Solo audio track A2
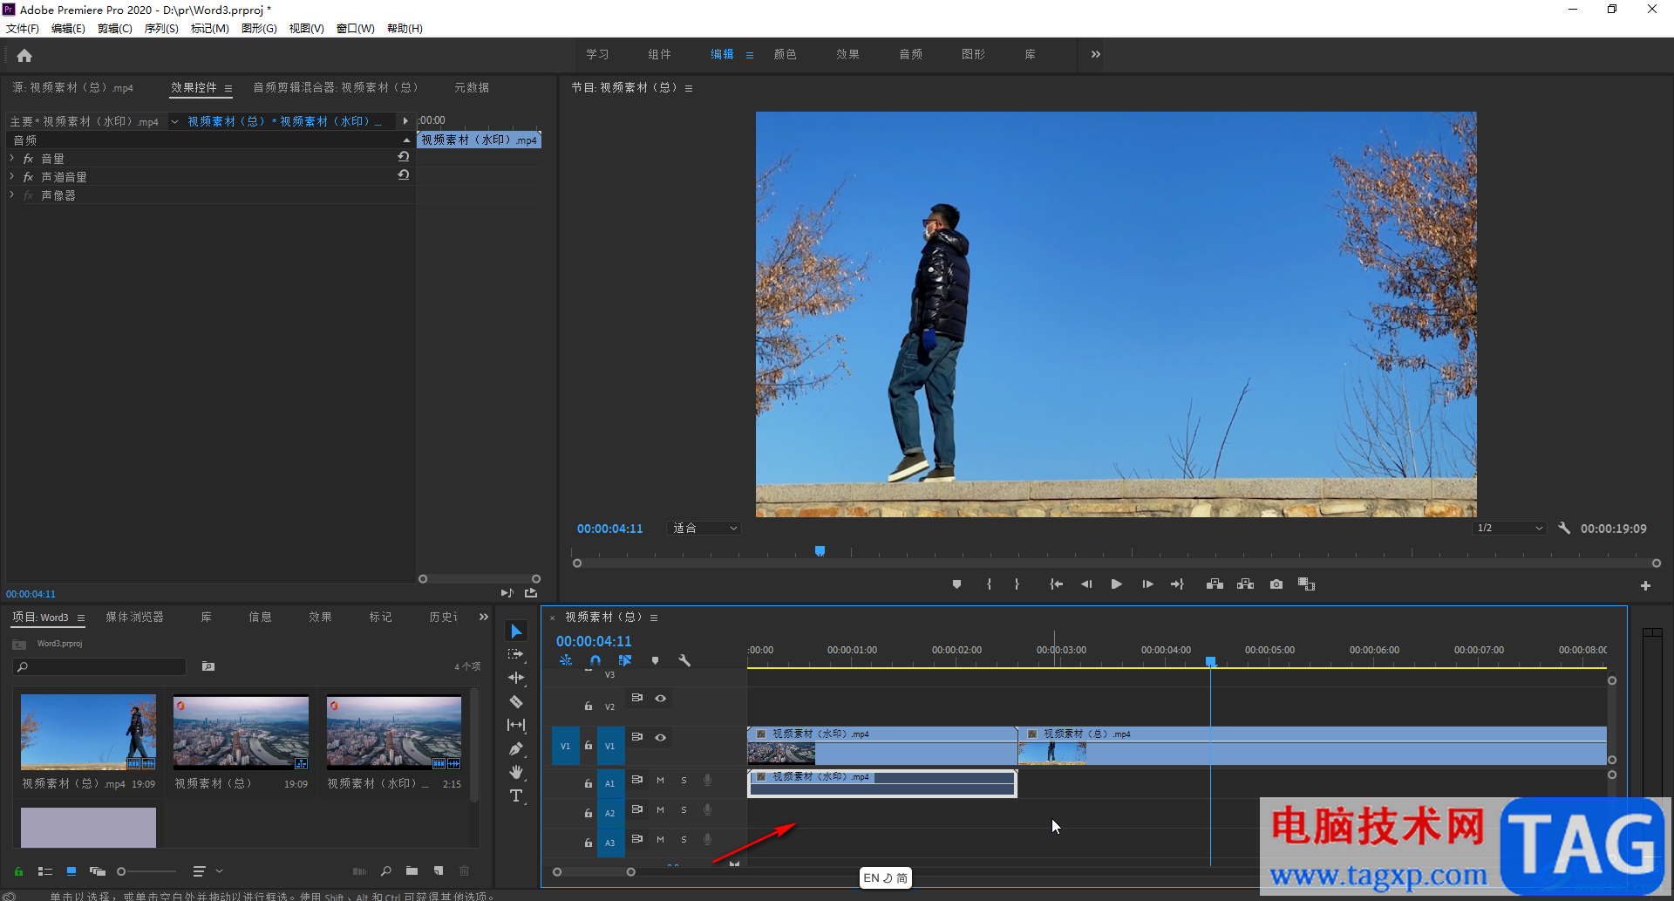Viewport: 1674px width, 901px height. [684, 809]
